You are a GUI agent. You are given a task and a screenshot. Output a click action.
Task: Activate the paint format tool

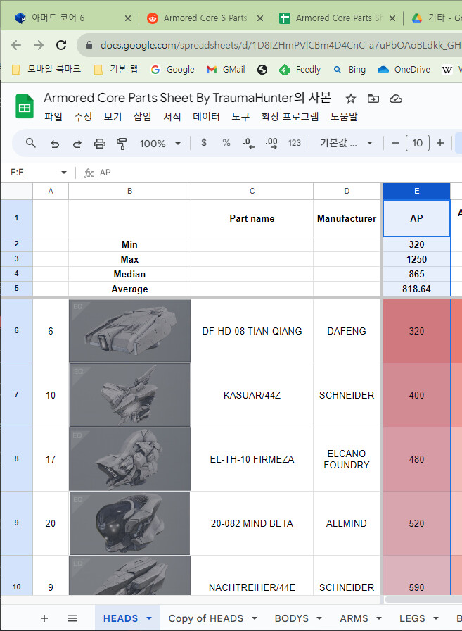pos(122,143)
